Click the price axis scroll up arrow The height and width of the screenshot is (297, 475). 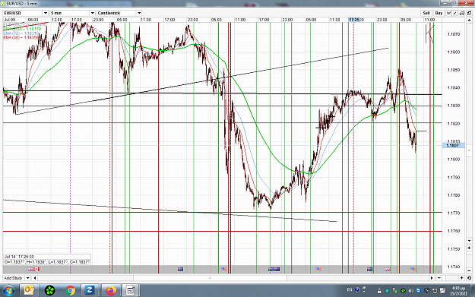pyautogui.click(x=469, y=20)
